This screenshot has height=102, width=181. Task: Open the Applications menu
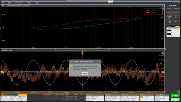point(19,3)
